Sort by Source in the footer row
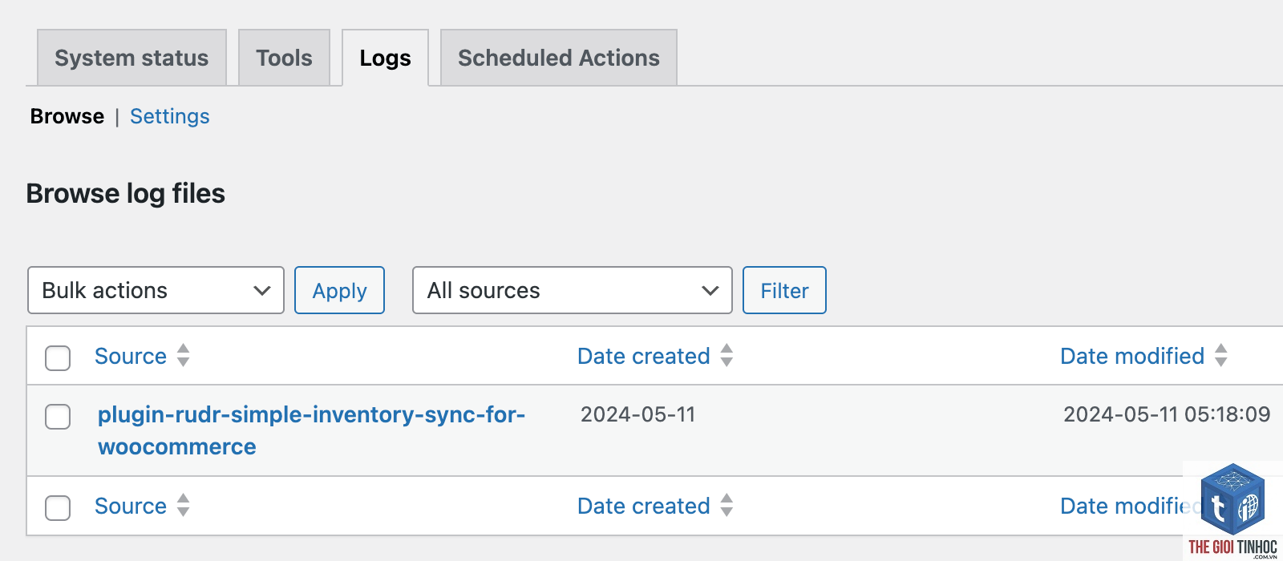1283x561 pixels. [x=131, y=506]
